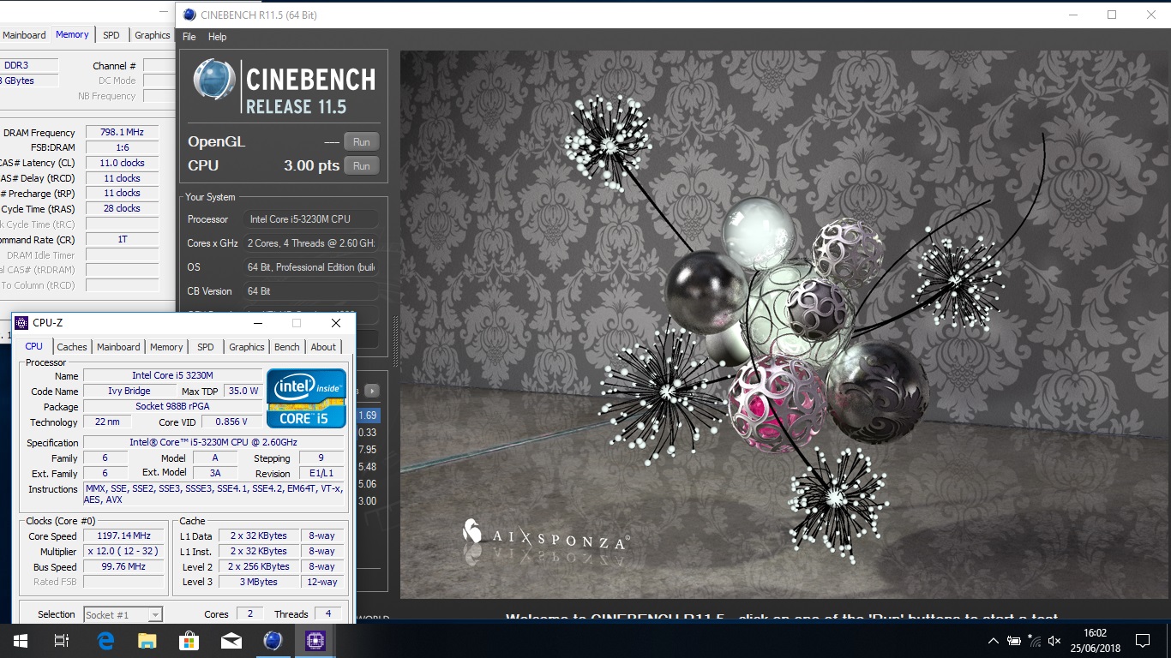Switch to Cinebench via its taskbar icon
This screenshot has width=1171, height=658.
[273, 640]
